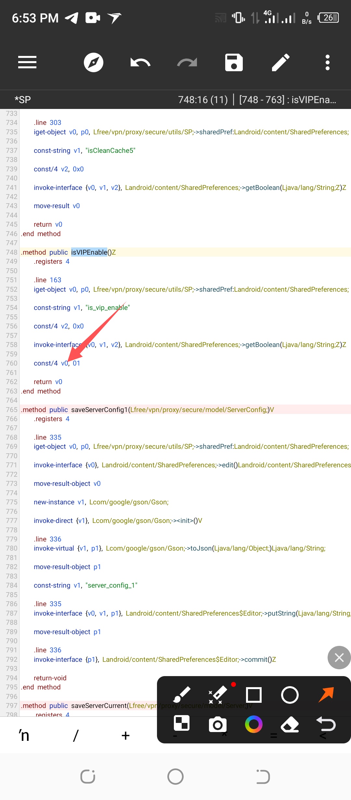The height and width of the screenshot is (800, 351).
Task: Open the hamburger navigation menu
Action: coord(27,62)
